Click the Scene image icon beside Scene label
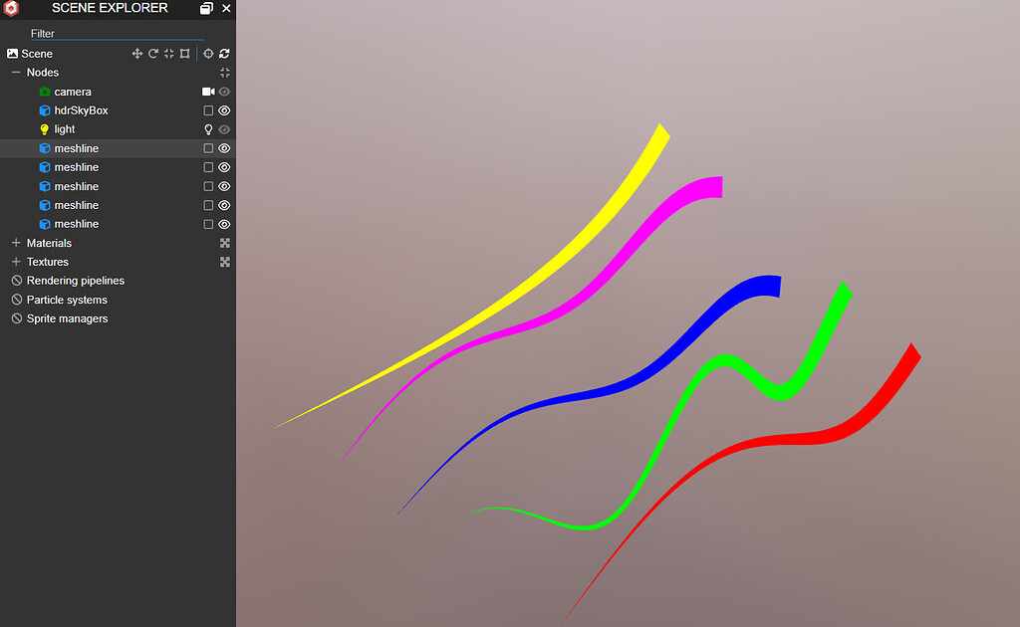 pyautogui.click(x=11, y=53)
